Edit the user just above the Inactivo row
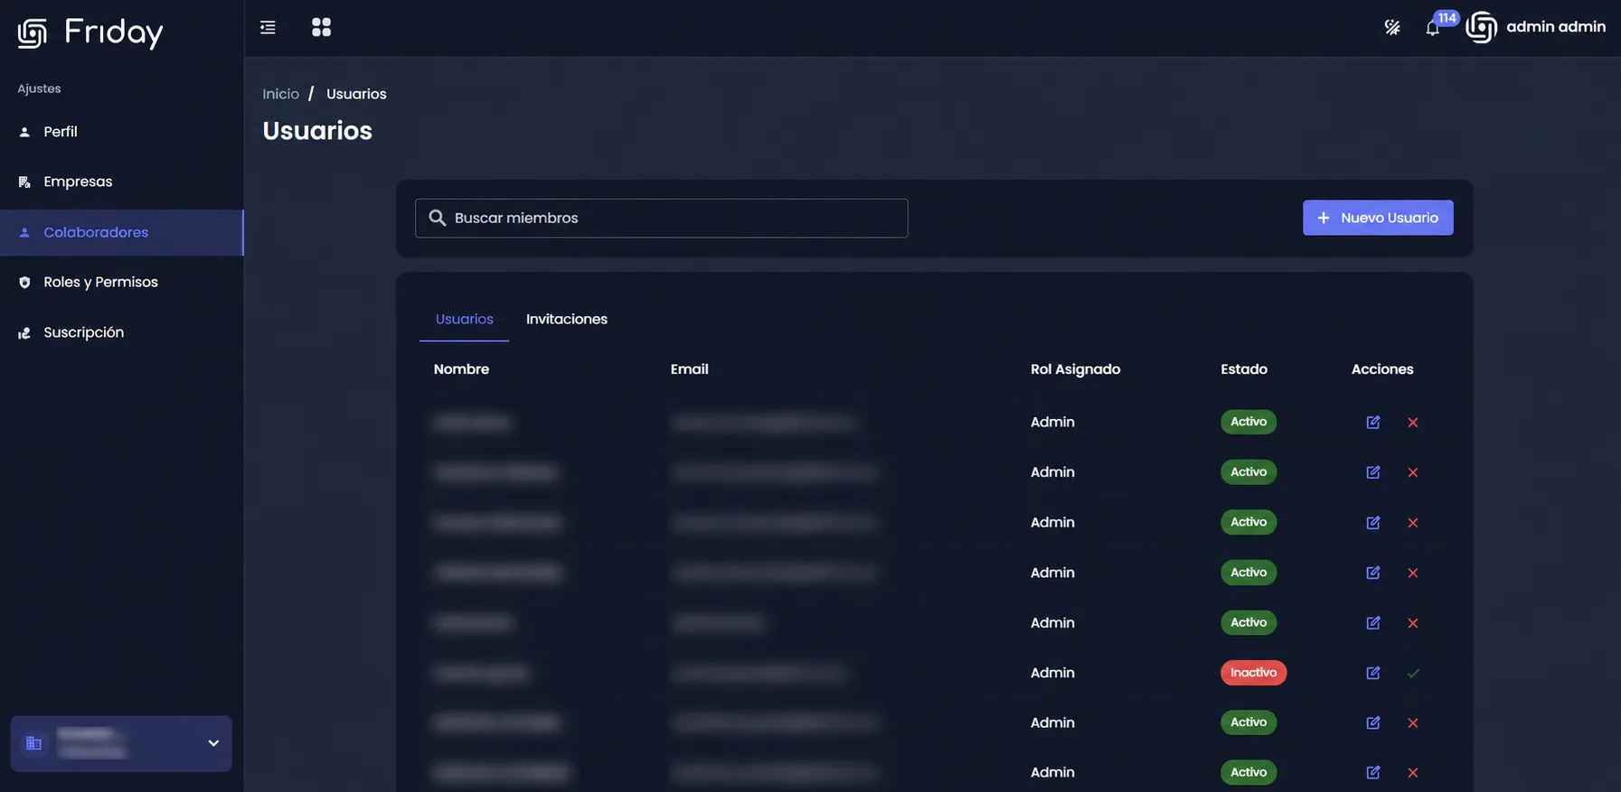This screenshot has width=1621, height=792. click(1372, 623)
